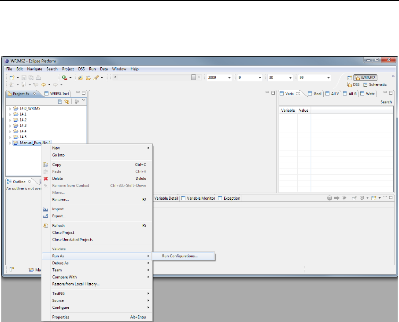
Task: Click the Refresh menu icon
Action: tap(45, 226)
